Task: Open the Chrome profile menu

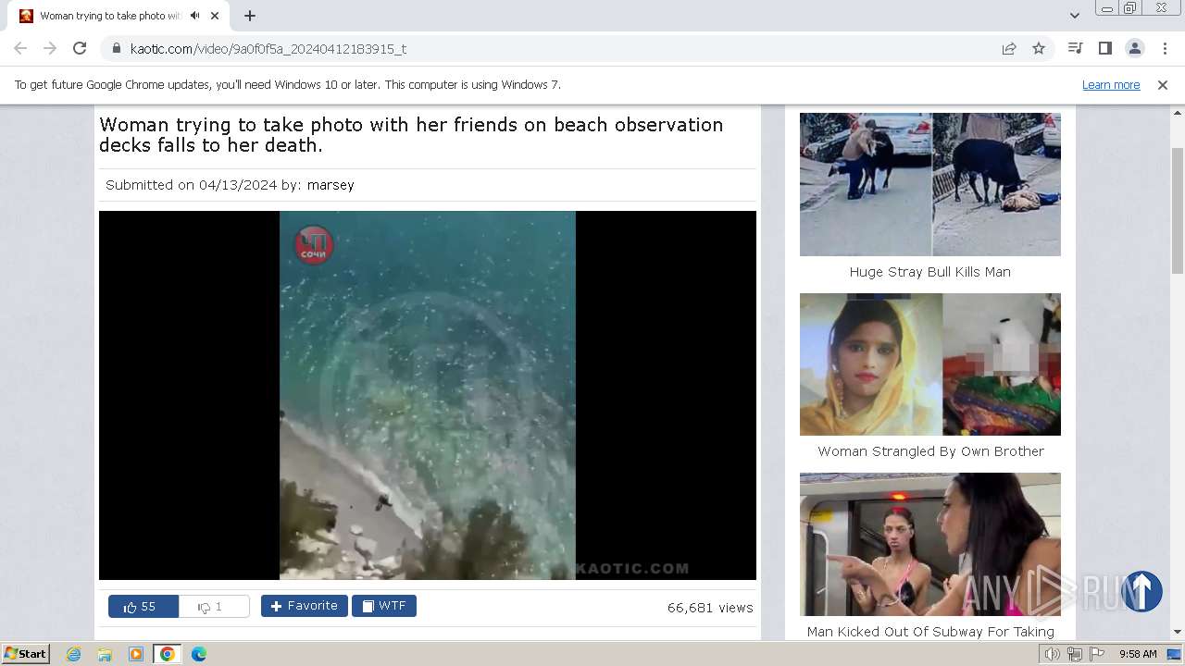Action: [x=1134, y=48]
